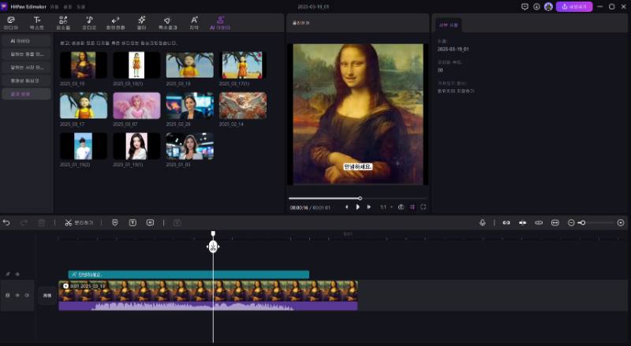Viewport: 631px width, 346px height.
Task: Select the fourth sidebar category
Action: coord(26,80)
